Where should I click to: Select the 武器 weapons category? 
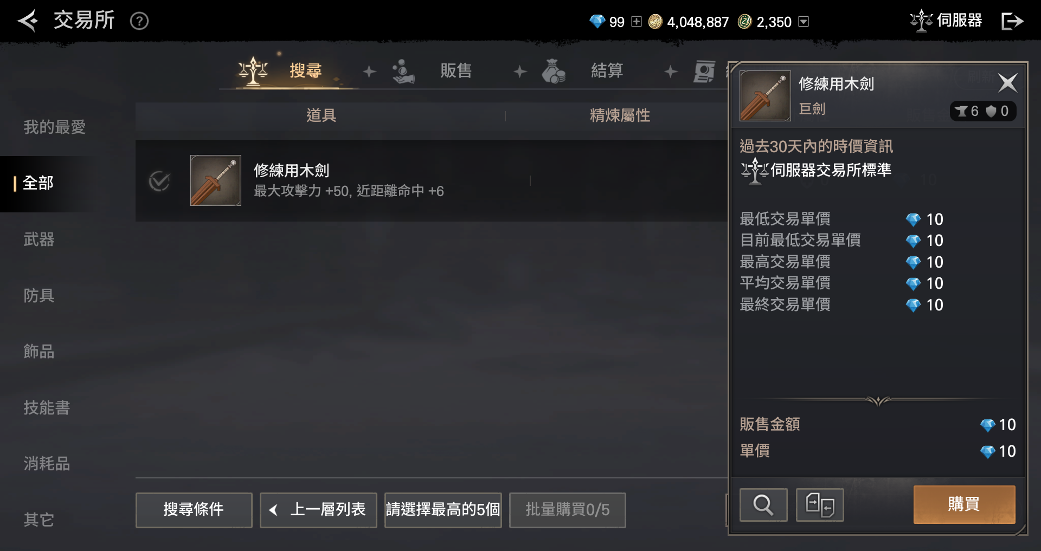[x=39, y=239]
